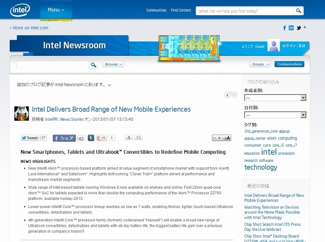This screenshot has width=325, height=242.
Task: Focus the 'What can we help you find today?' field
Action: point(245,11)
